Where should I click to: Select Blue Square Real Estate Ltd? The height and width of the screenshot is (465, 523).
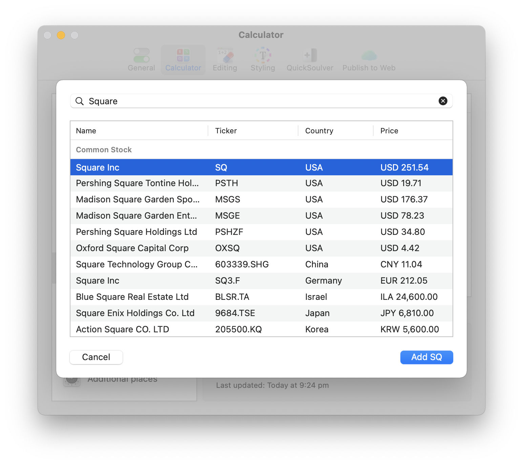[261, 297]
